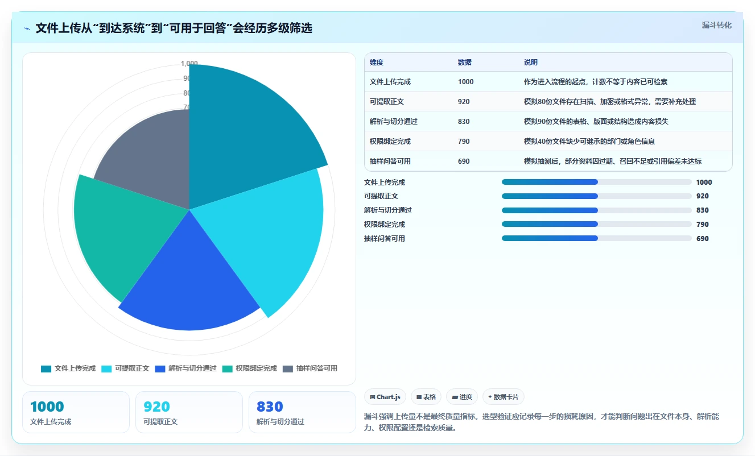Click the lightning icon beside the page title
755x456 pixels.
(27, 28)
